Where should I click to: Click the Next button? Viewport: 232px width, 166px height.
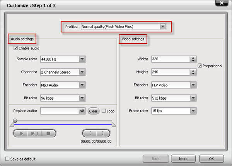(183, 159)
